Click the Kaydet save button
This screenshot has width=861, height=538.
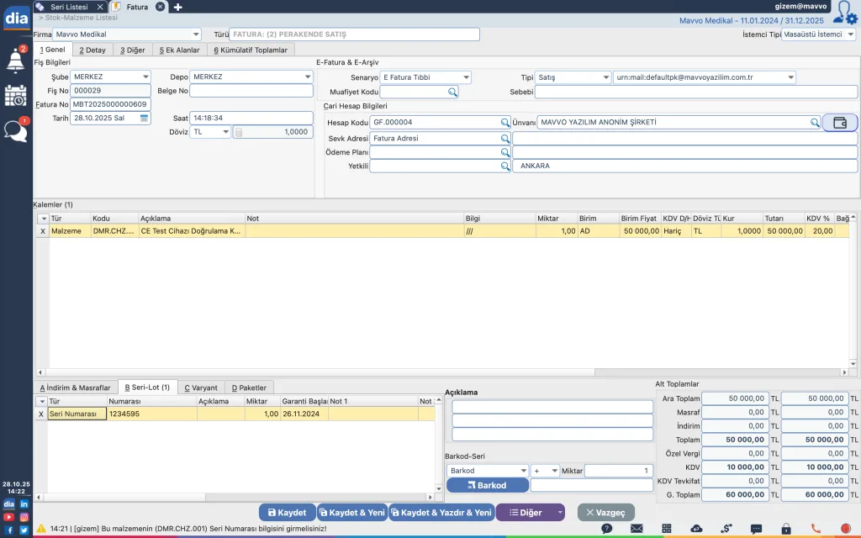(287, 512)
